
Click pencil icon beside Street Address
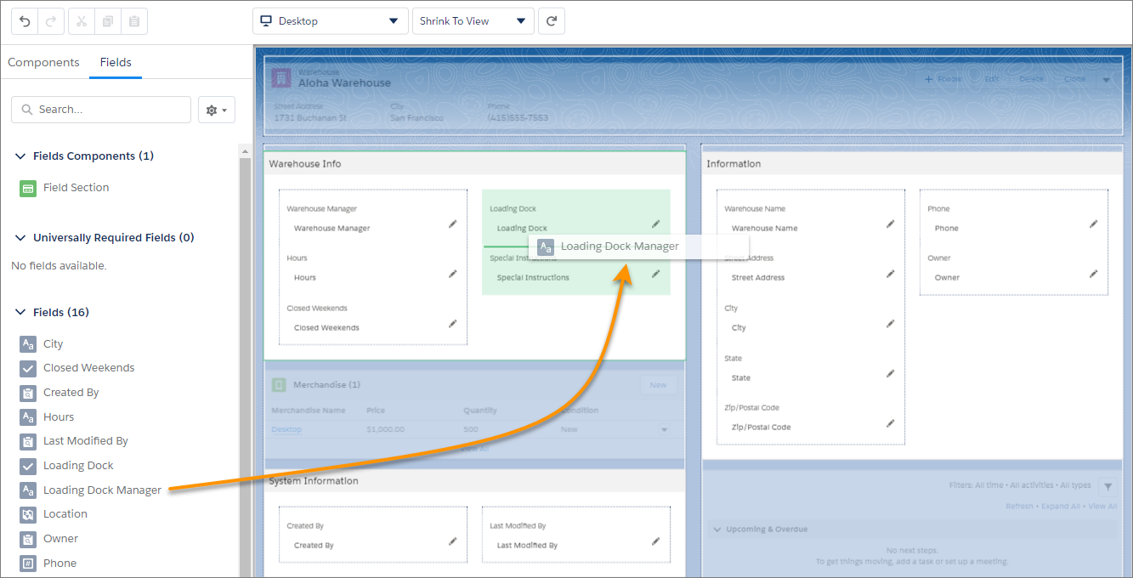pyautogui.click(x=890, y=274)
